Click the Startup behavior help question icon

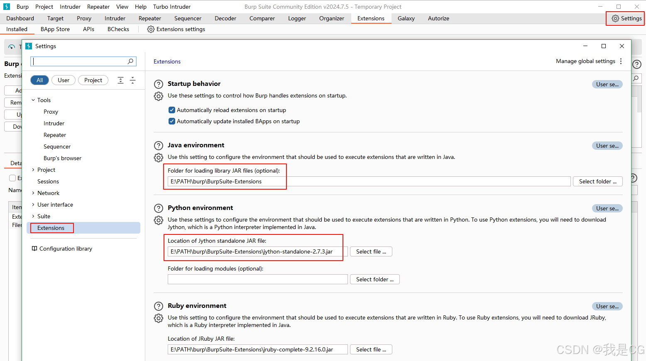159,84
